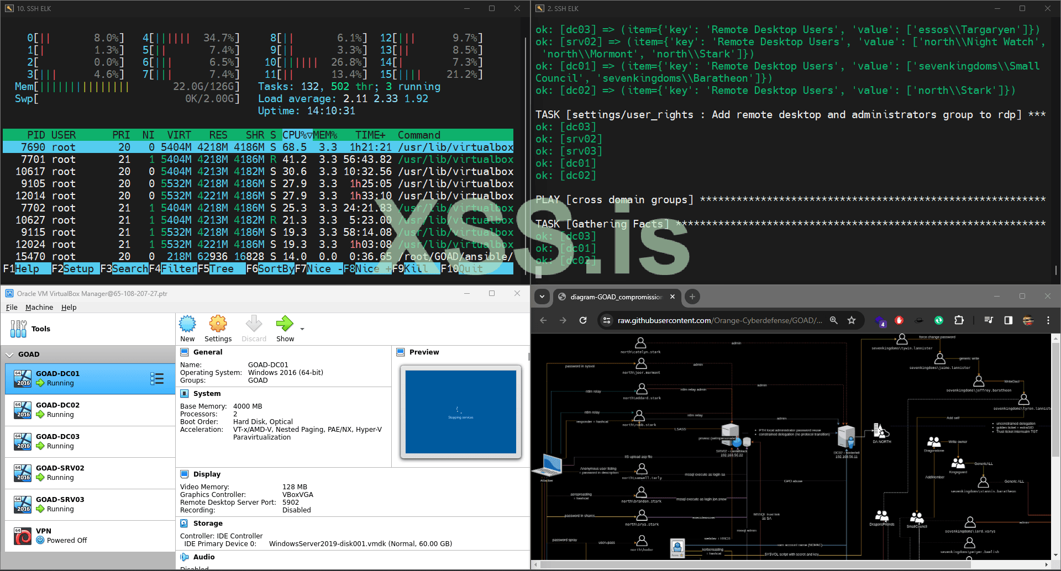Open the File menu in VirtualBox
Screen dimensions: 1061x571
pos(12,308)
